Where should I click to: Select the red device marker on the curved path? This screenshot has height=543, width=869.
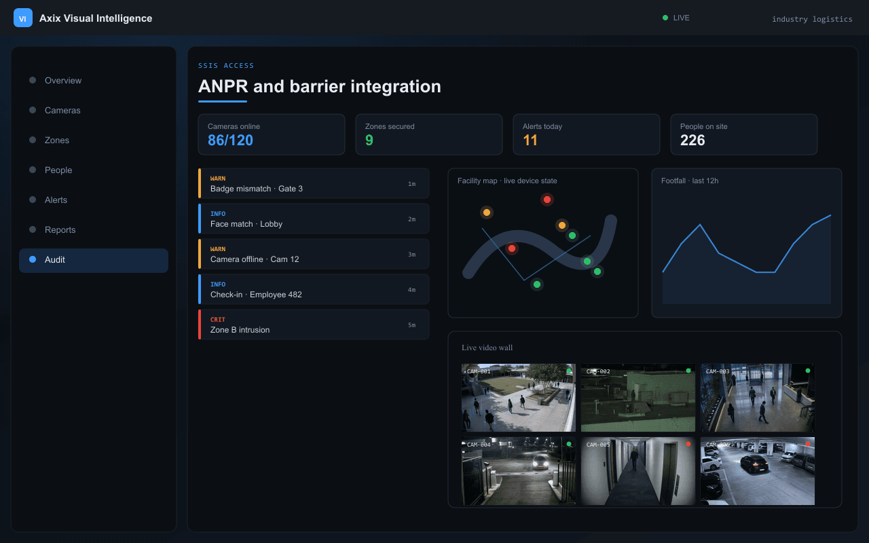pyautogui.click(x=512, y=248)
